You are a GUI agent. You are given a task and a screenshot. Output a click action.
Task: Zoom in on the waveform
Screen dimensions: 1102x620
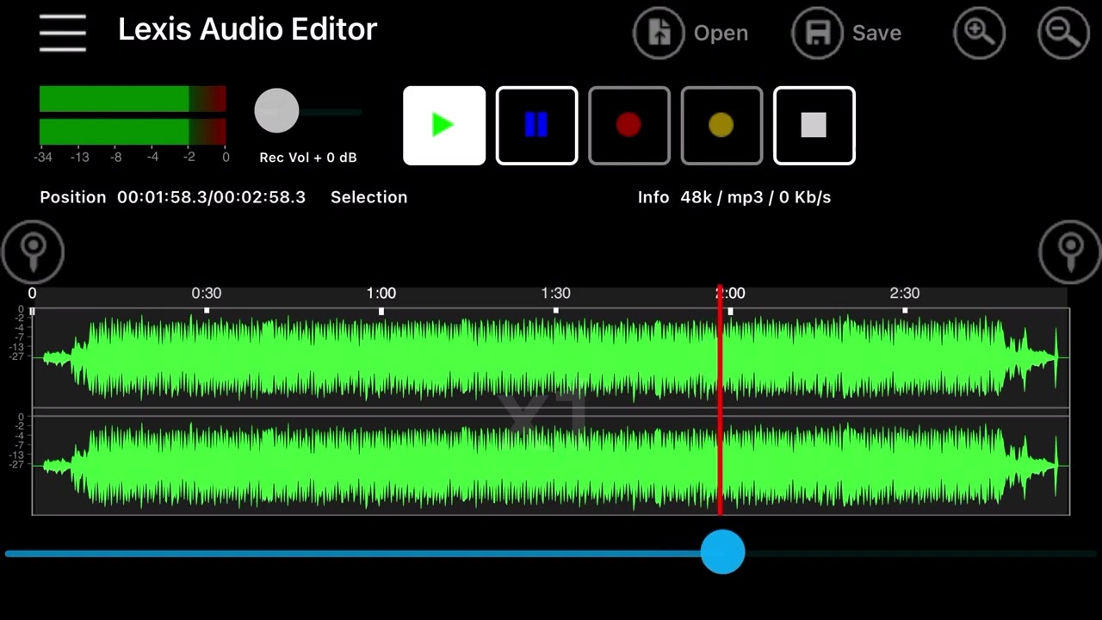coord(979,33)
